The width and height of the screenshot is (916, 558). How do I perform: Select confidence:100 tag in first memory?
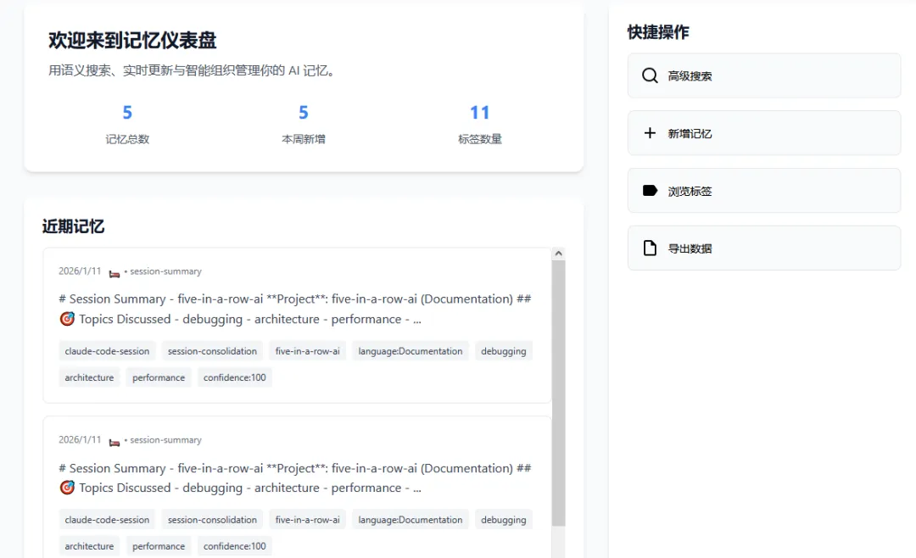pyautogui.click(x=234, y=377)
